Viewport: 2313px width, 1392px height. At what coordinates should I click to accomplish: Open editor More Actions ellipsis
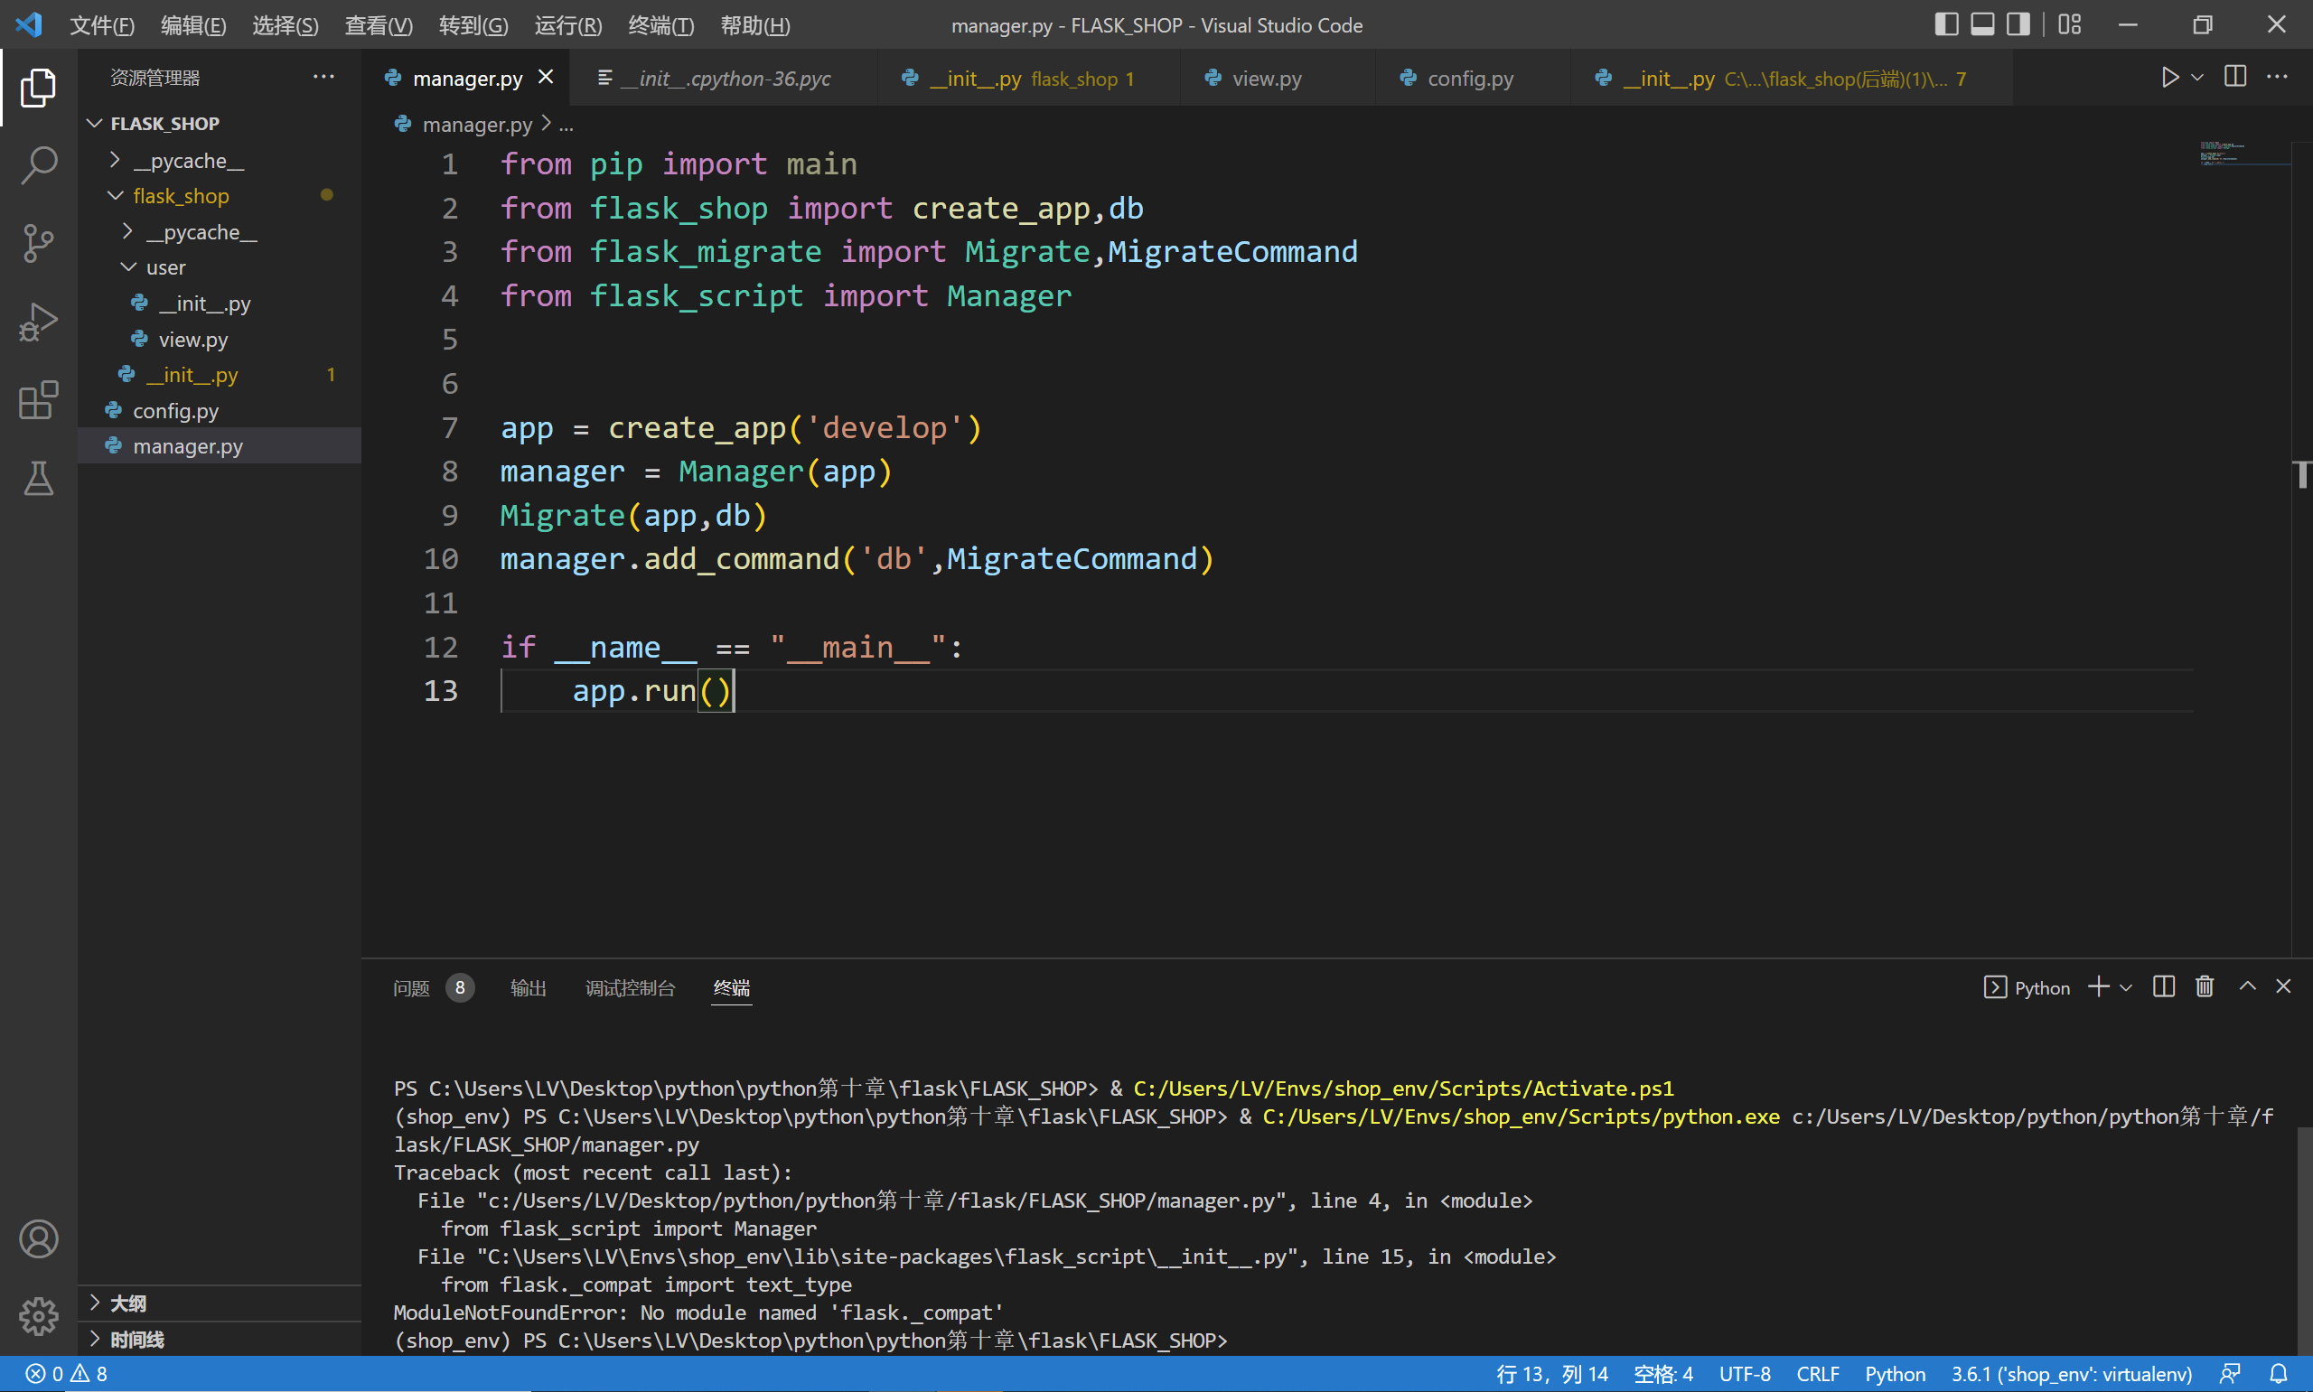click(x=2278, y=77)
